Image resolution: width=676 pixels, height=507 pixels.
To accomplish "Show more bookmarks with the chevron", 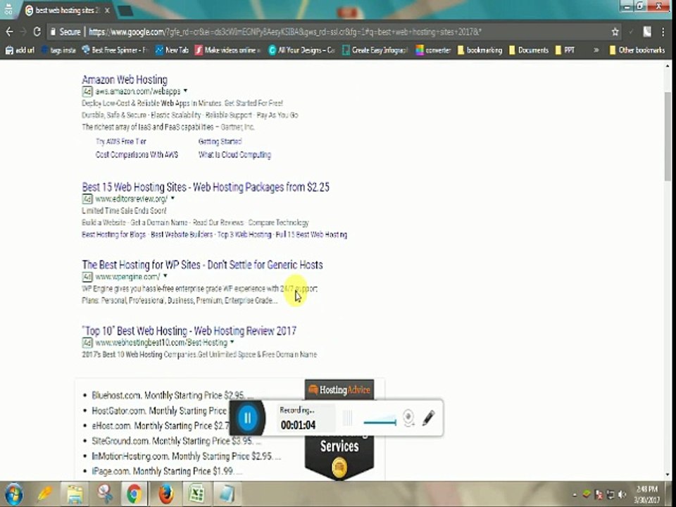I will point(596,51).
